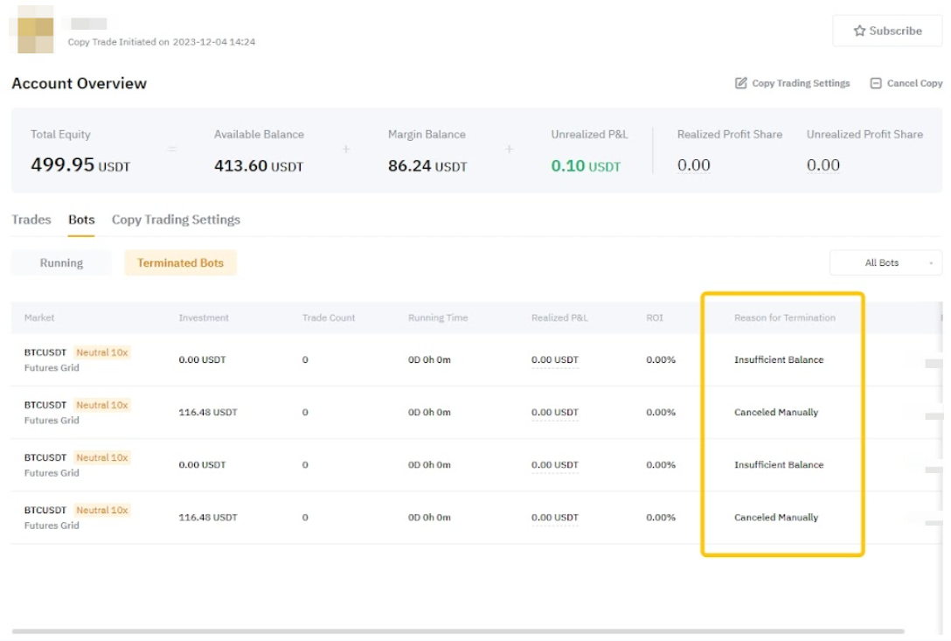This screenshot has width=951, height=641.
Task: Click the trader profile avatar
Action: (x=35, y=29)
